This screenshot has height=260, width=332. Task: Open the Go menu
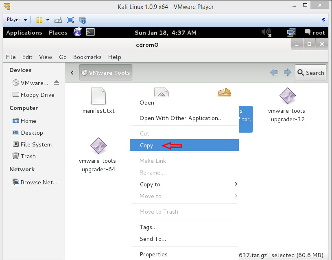click(63, 57)
